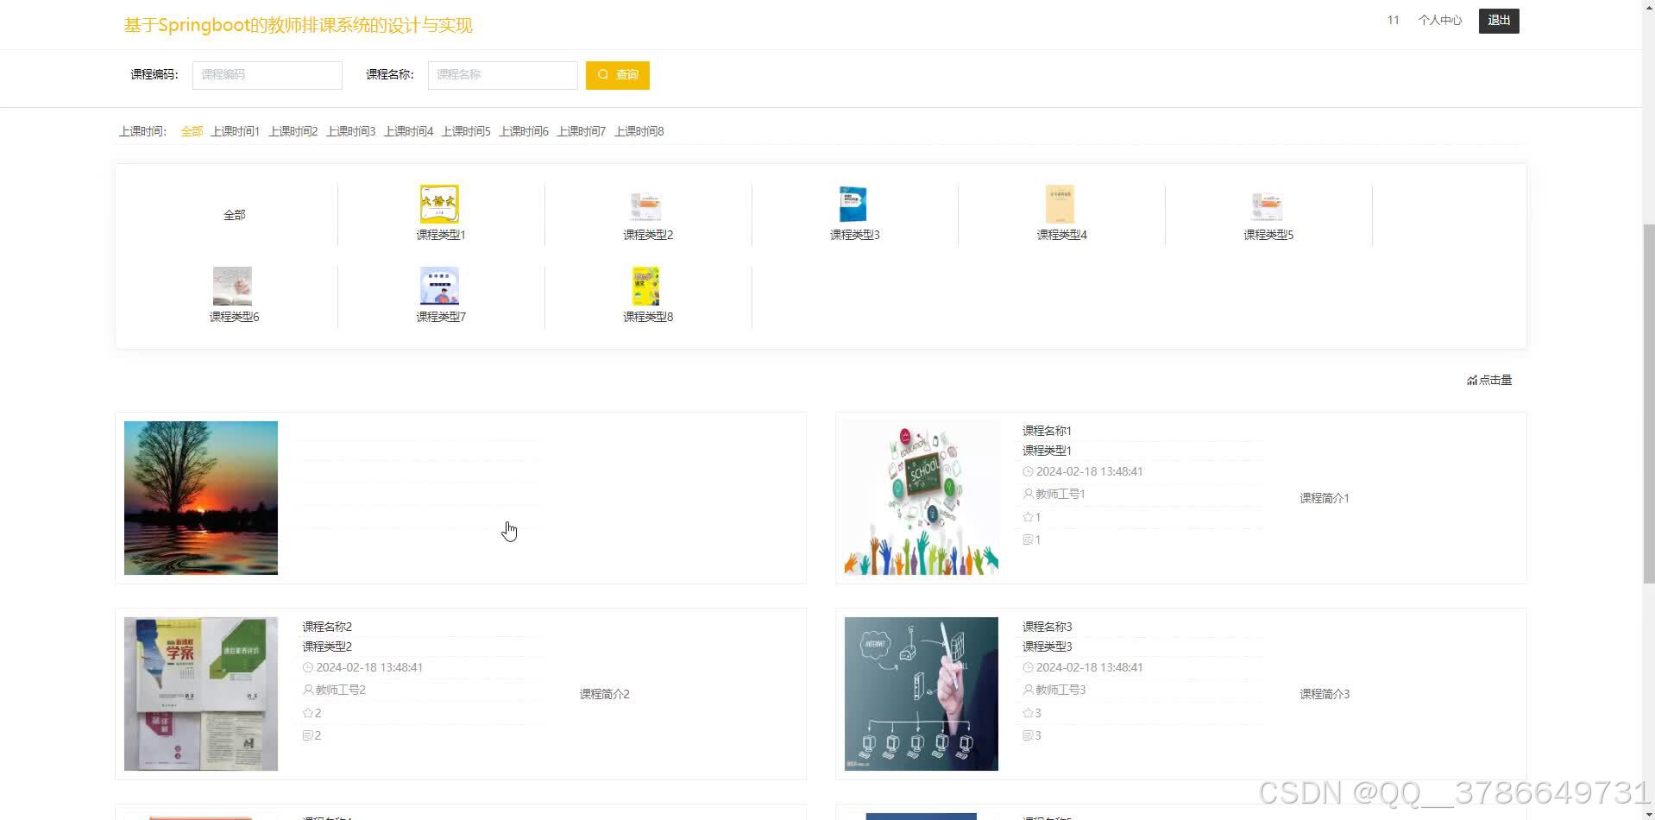Click the comment icon in 课程名称3 card
The height and width of the screenshot is (820, 1655).
point(1028,735)
